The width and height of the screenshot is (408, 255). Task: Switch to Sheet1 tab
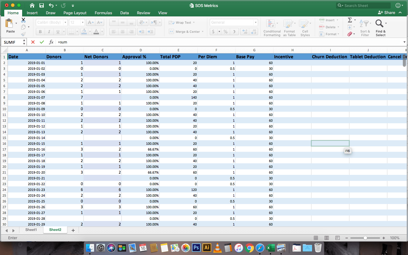(31, 230)
